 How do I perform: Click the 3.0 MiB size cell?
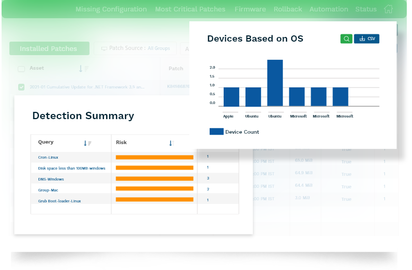pyautogui.click(x=302, y=198)
